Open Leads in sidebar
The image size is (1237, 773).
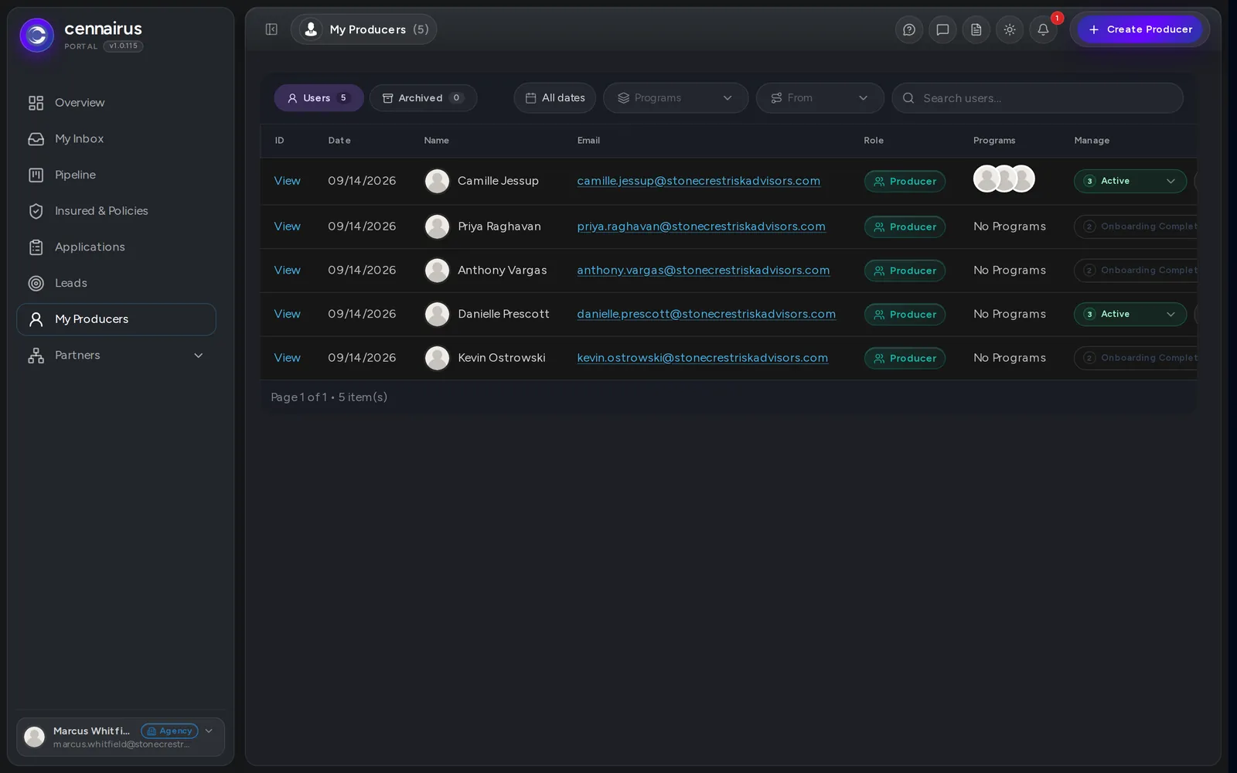116,283
